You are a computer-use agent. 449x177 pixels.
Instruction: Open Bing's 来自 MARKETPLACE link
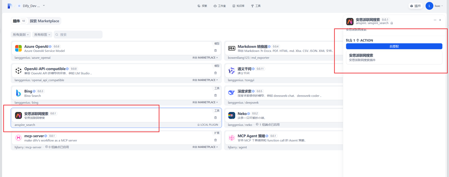point(205,103)
